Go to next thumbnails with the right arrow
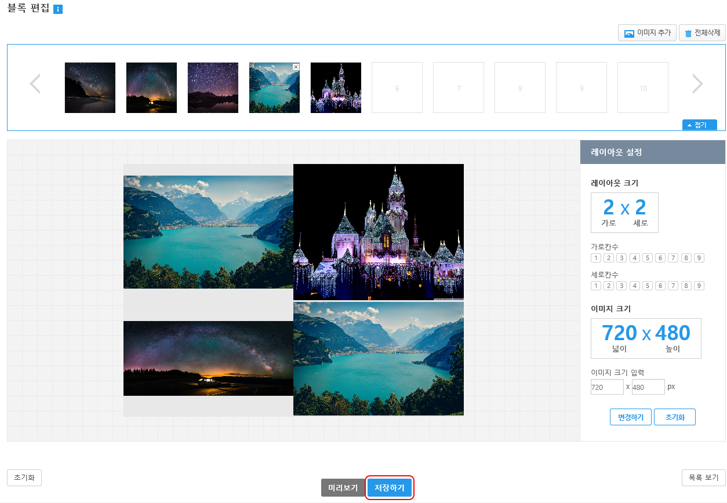This screenshot has height=503, width=727. 697,84
